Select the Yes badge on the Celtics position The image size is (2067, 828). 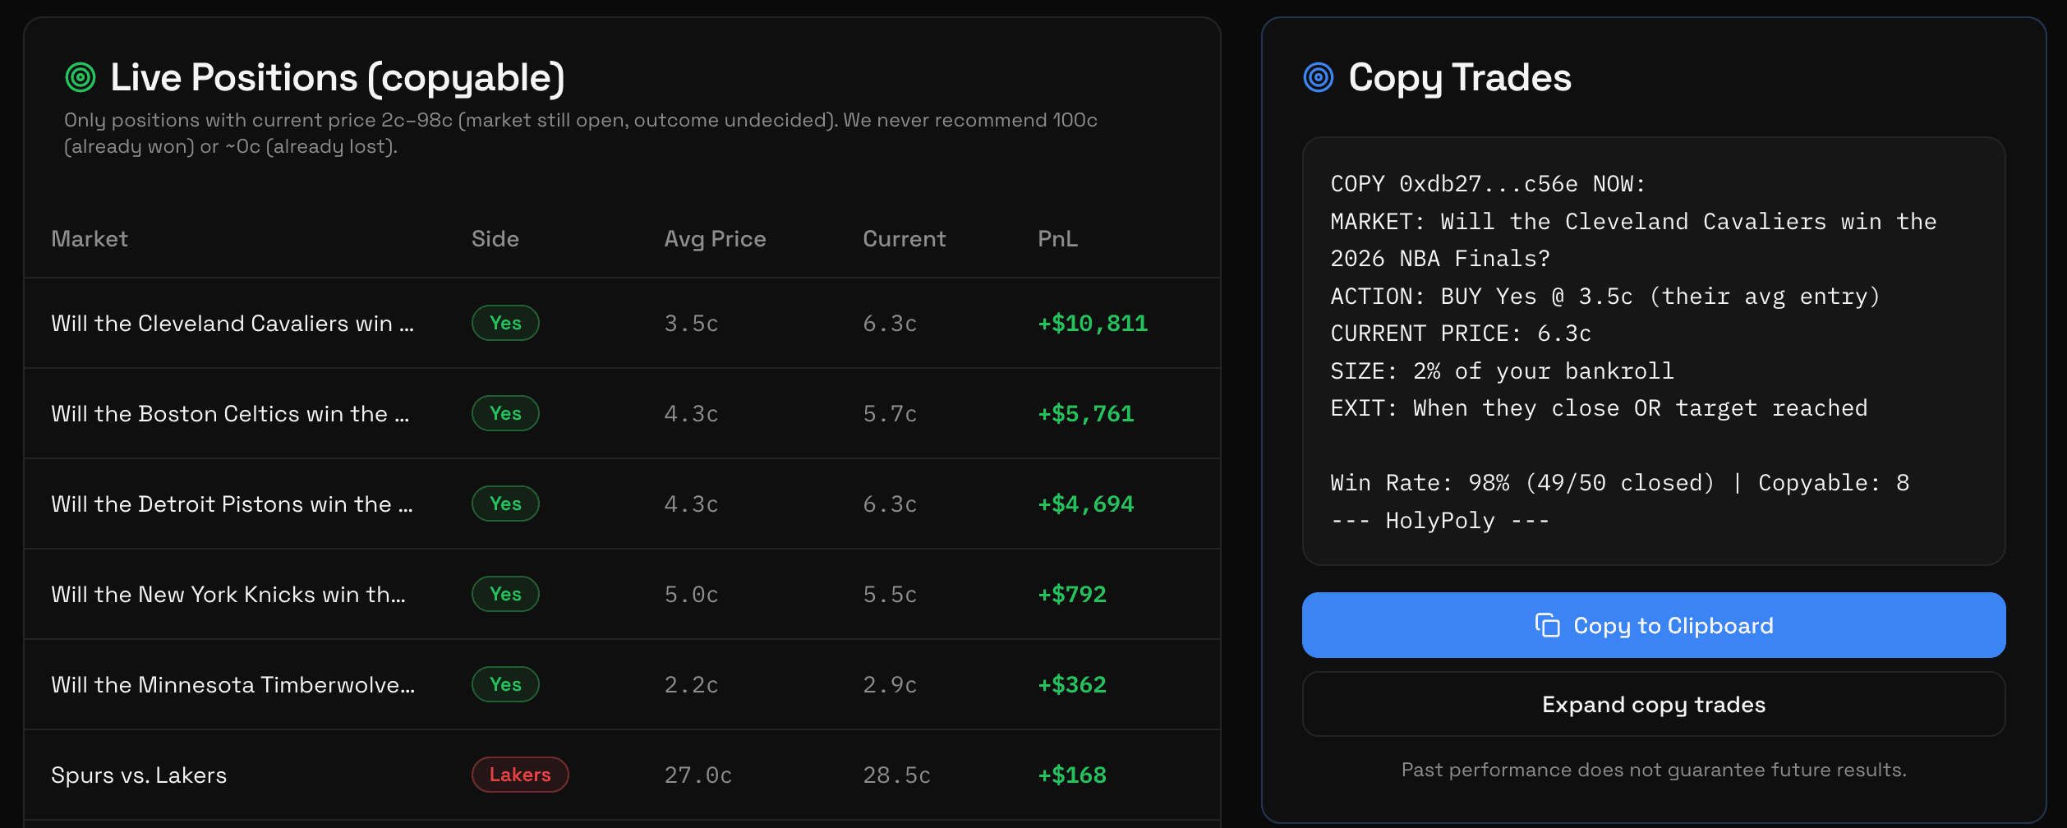(505, 413)
